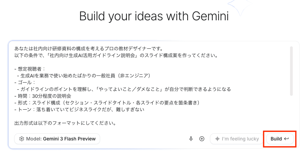Click the line starting ガイドラインのポイント

pos(124,89)
